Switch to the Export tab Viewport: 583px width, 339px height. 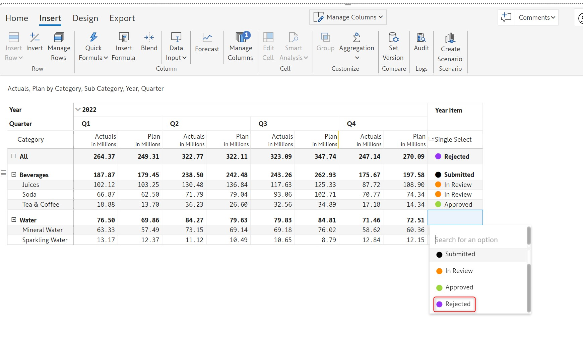pyautogui.click(x=122, y=18)
